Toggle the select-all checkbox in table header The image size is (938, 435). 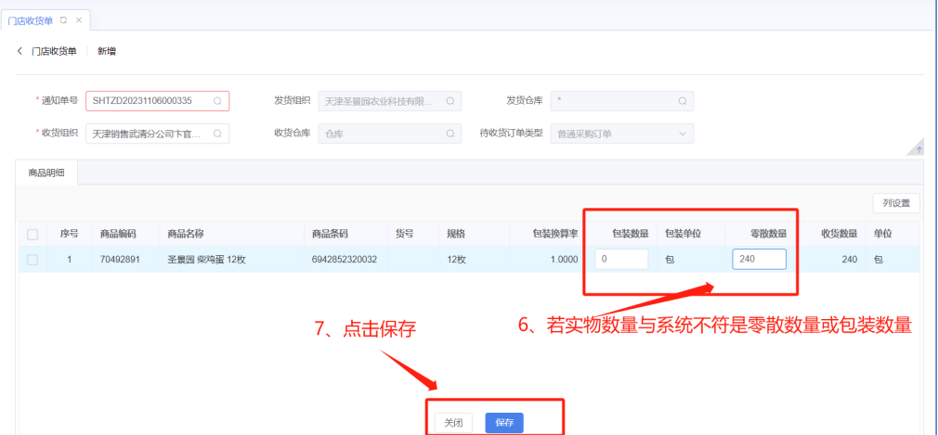click(x=33, y=234)
